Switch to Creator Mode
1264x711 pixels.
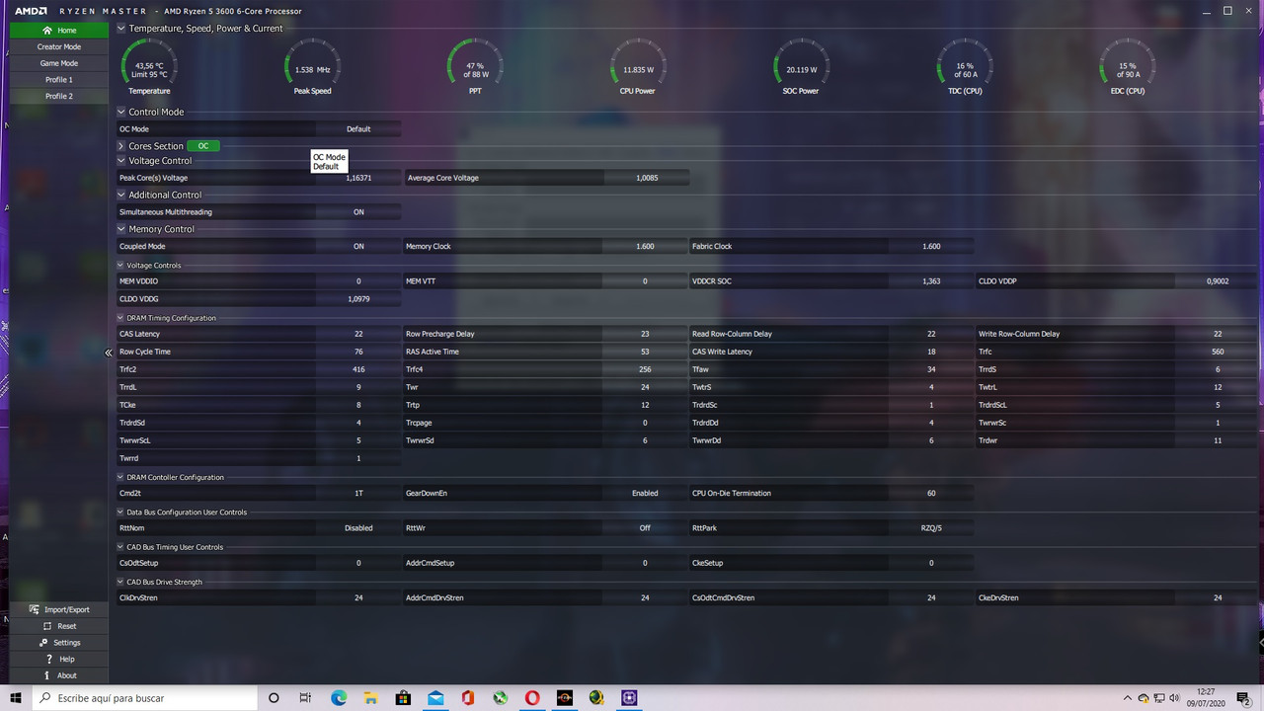click(x=59, y=46)
